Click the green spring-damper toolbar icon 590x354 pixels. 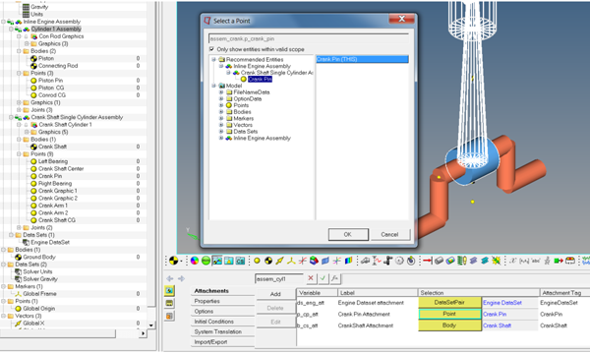click(x=462, y=261)
